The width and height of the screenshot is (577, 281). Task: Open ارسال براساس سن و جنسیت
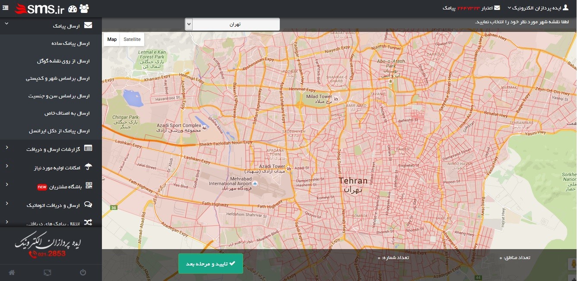[x=59, y=96]
